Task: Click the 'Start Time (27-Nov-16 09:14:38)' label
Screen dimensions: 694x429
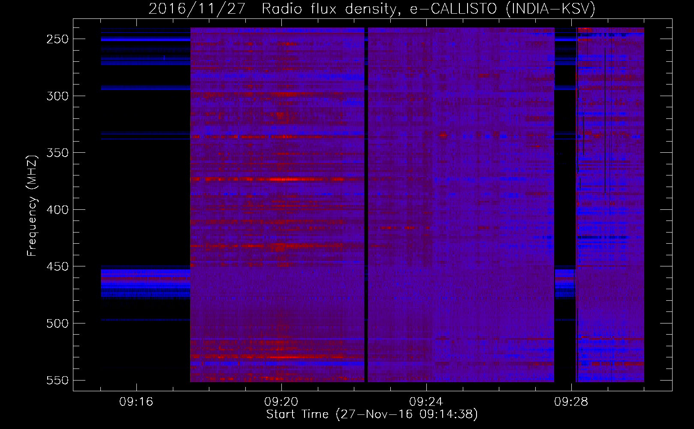Action: pyautogui.click(x=372, y=414)
